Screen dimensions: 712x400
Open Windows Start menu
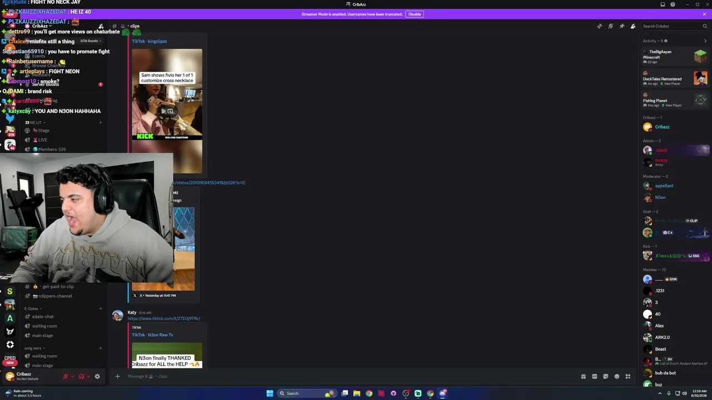[270, 393]
